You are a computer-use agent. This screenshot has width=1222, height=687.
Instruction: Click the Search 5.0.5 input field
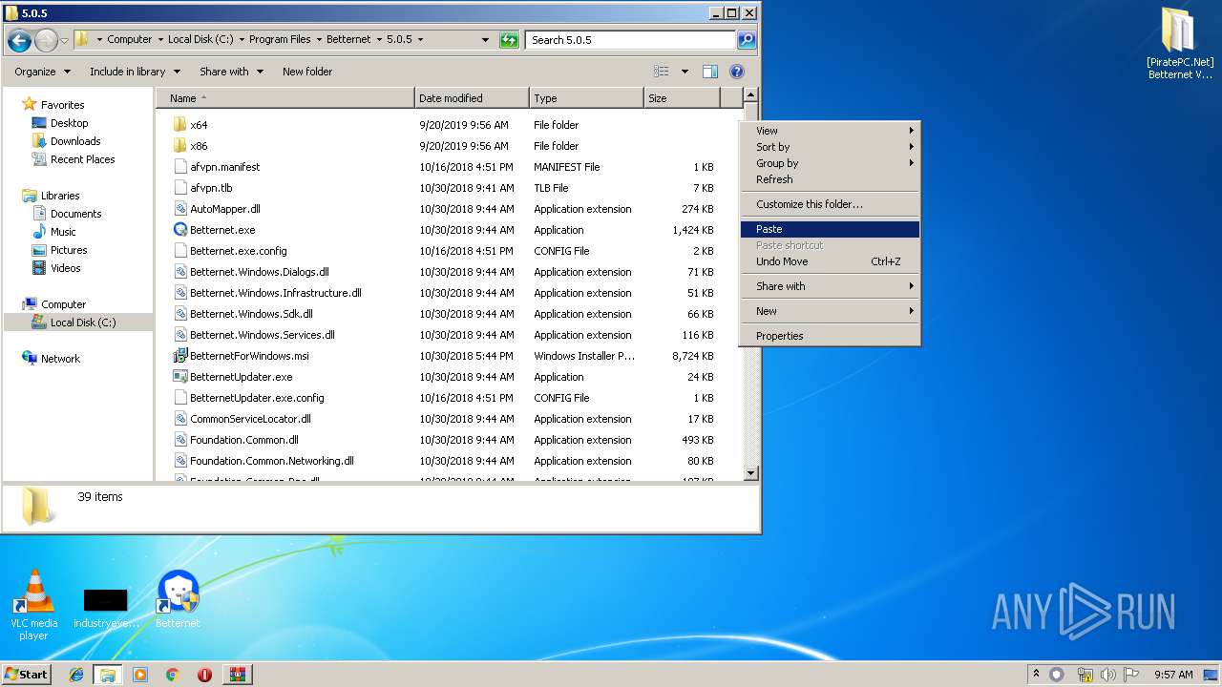point(630,40)
